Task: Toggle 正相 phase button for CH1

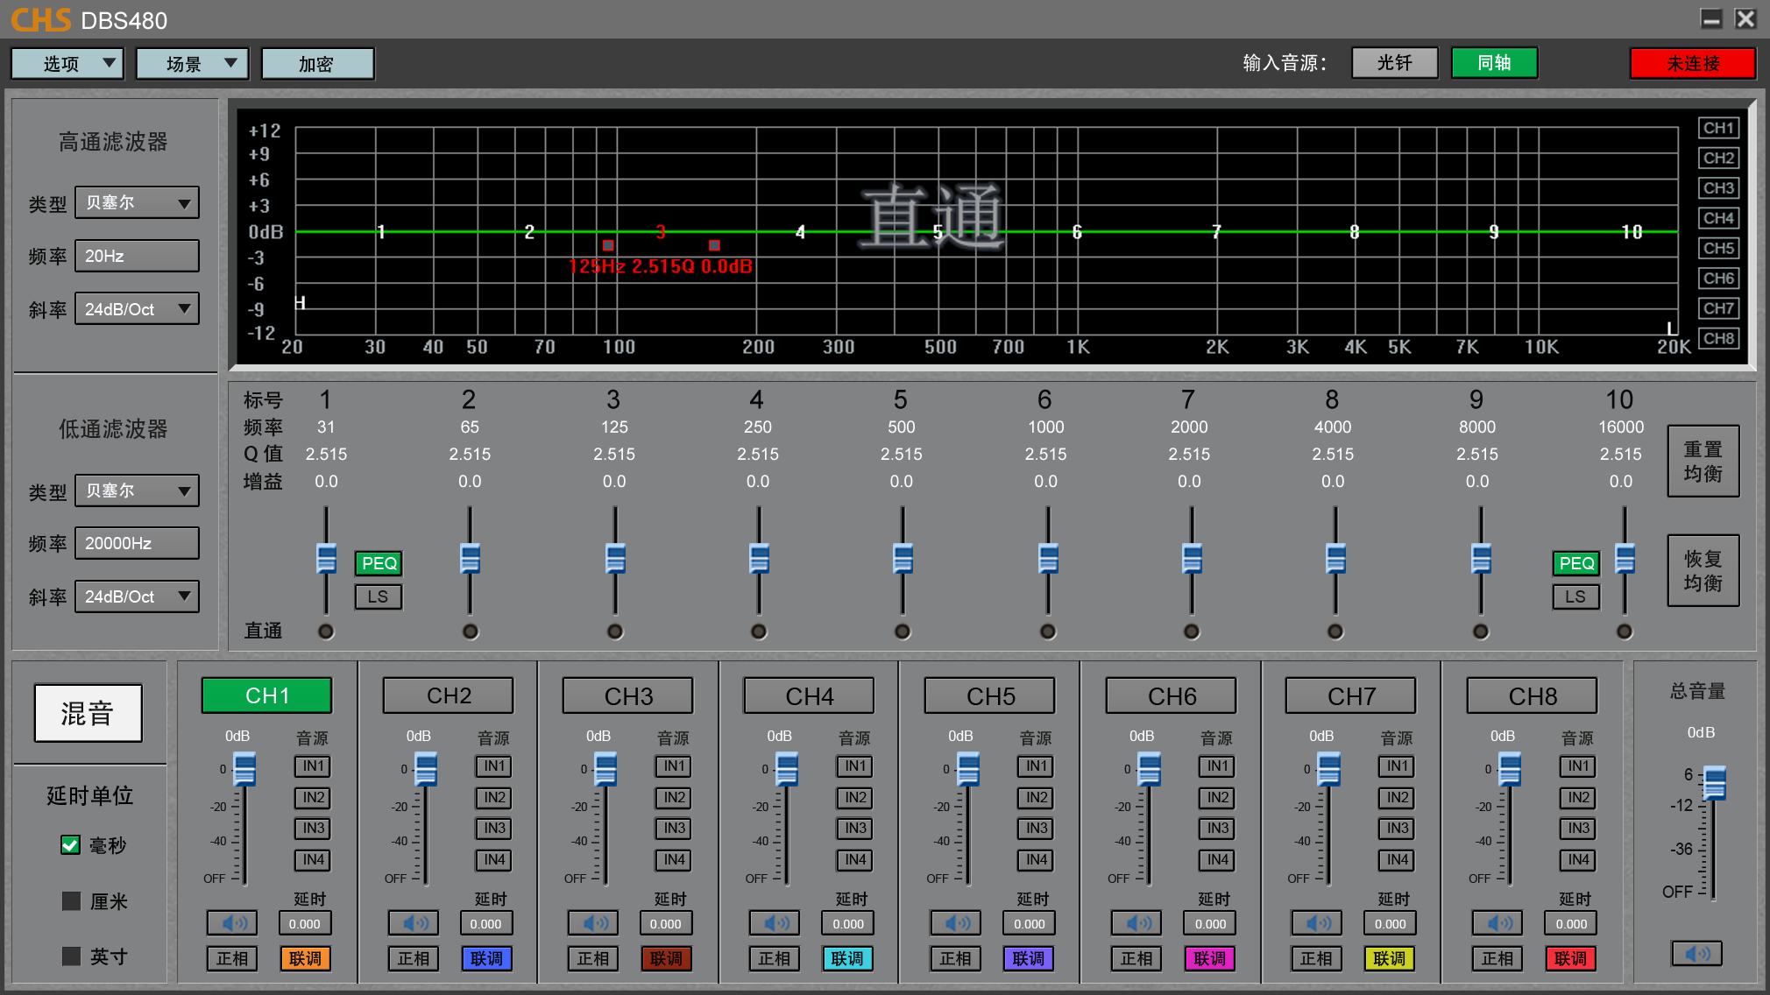Action: pyautogui.click(x=232, y=958)
